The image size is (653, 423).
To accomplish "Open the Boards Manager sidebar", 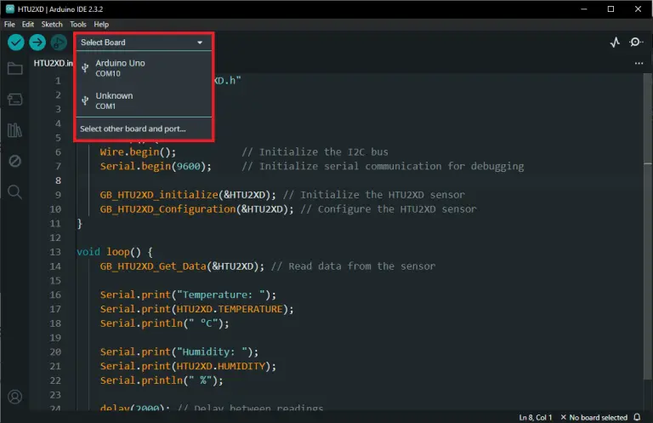I will click(15, 100).
